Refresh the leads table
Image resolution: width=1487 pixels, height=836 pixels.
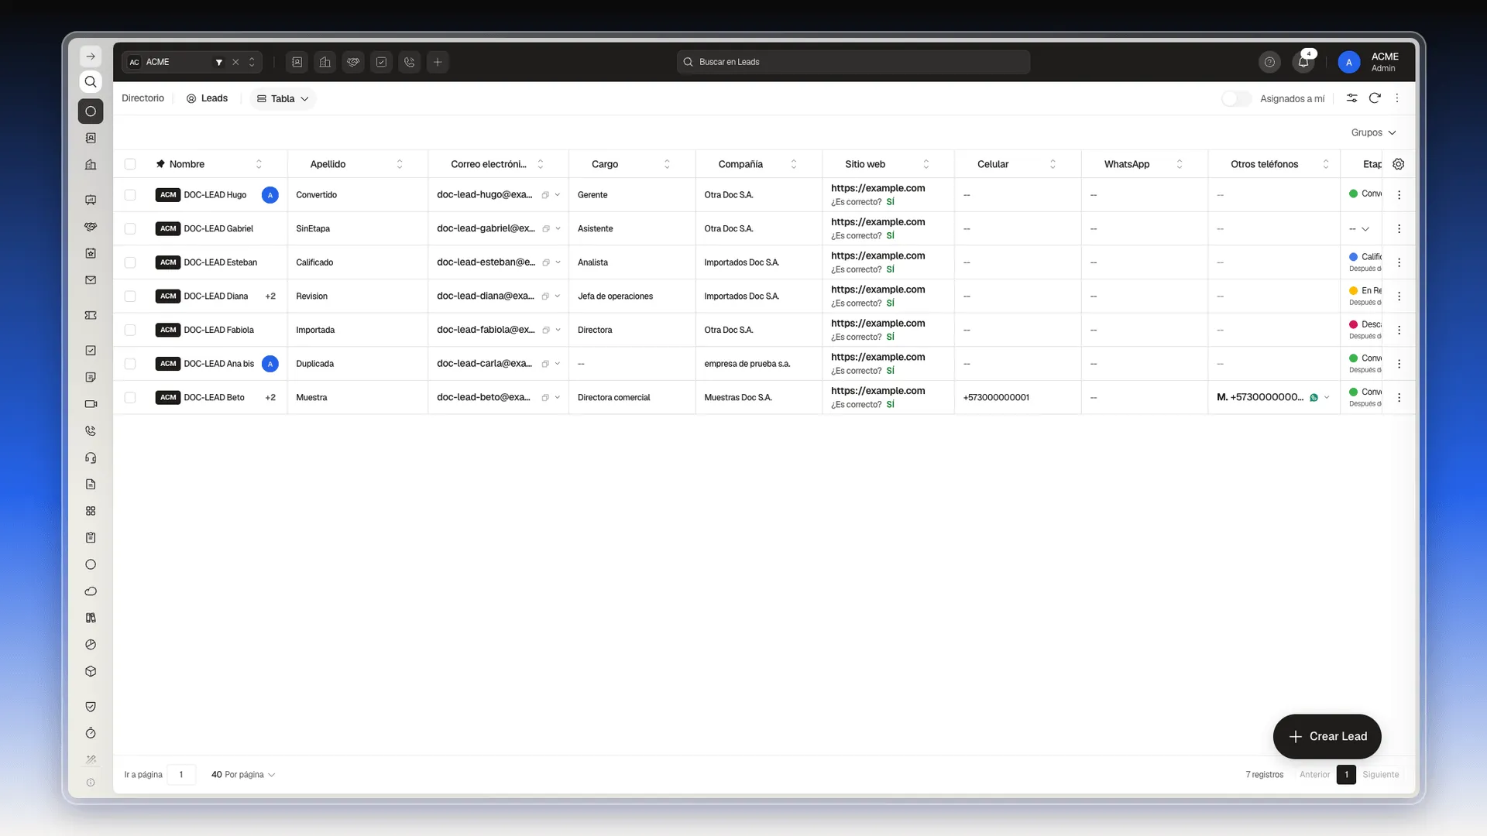click(1375, 98)
